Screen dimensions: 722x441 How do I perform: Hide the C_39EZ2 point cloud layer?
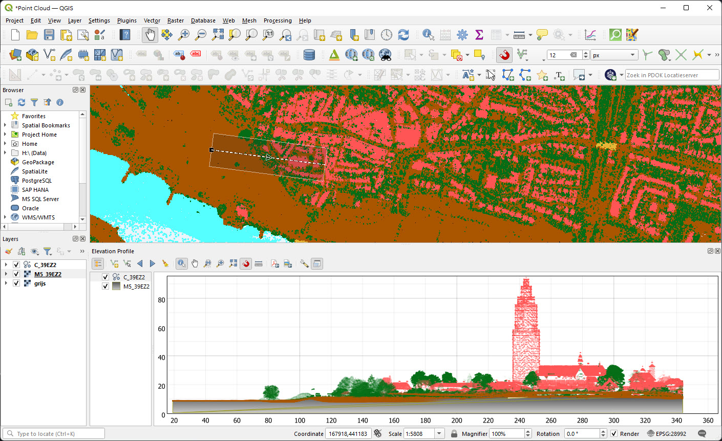(x=16, y=264)
